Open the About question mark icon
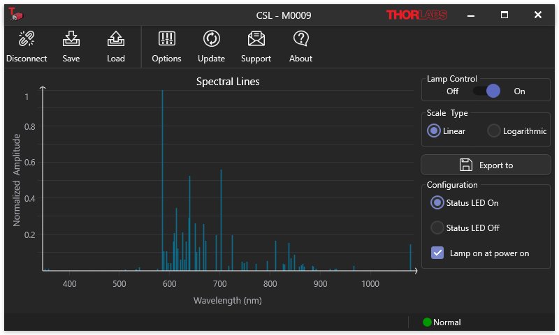This screenshot has height=335, width=559. (301, 38)
